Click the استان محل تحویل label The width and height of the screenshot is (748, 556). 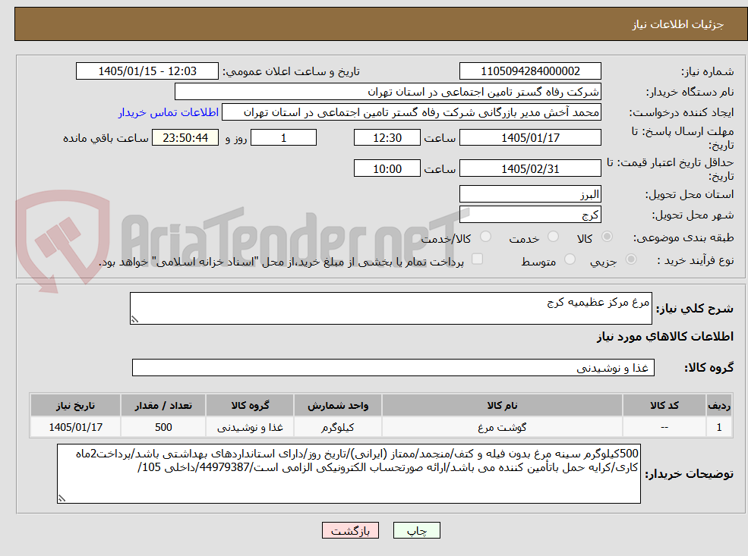690,194
